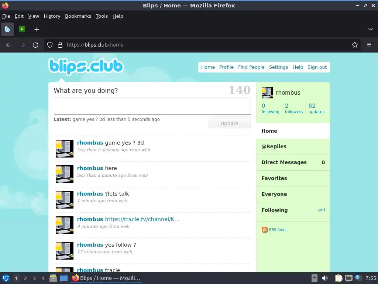
Task: Open the Firefox hamburger application menu
Action: [369, 45]
